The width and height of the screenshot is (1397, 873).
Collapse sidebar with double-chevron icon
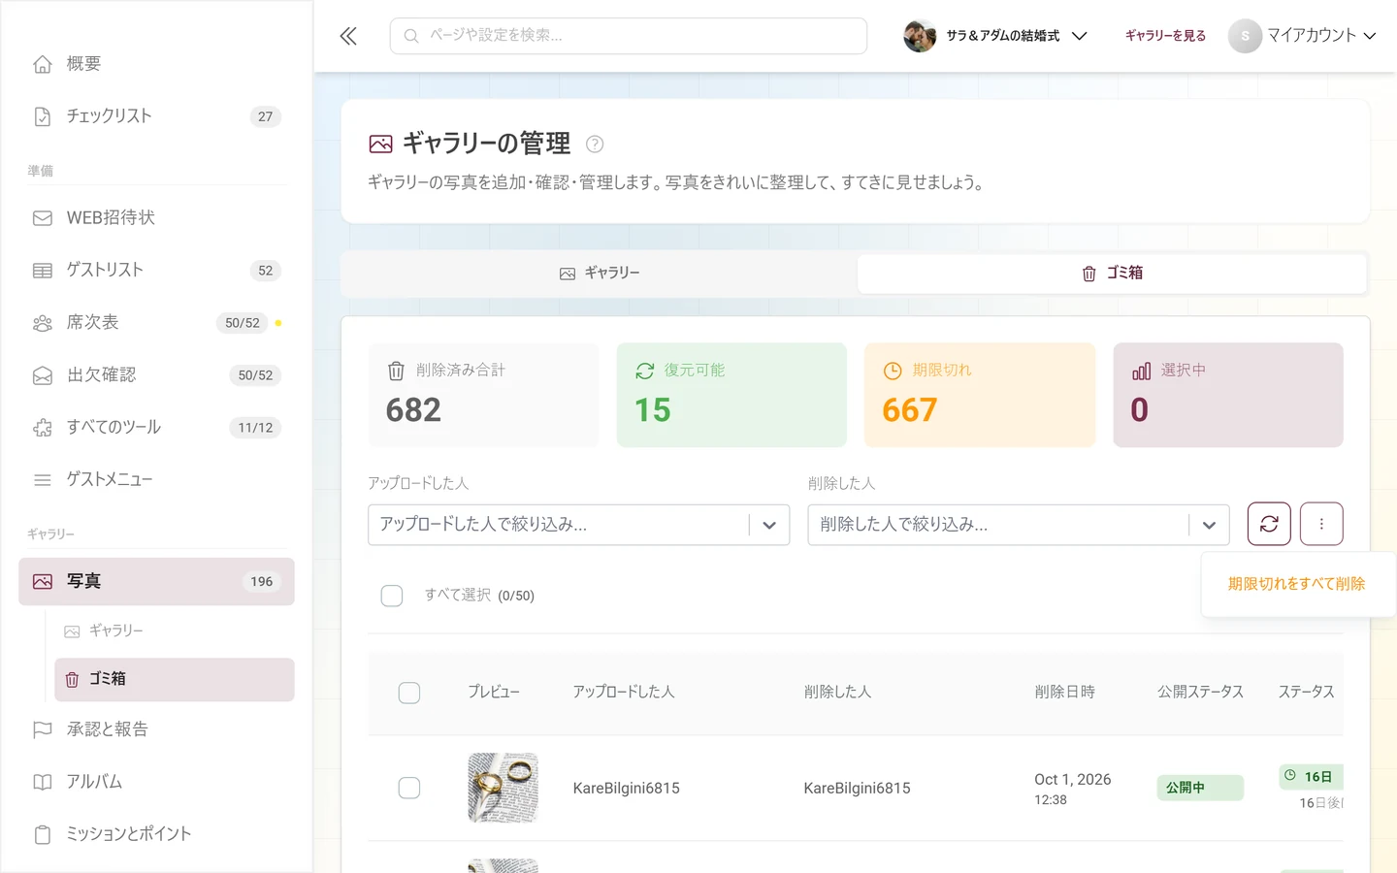click(x=348, y=36)
